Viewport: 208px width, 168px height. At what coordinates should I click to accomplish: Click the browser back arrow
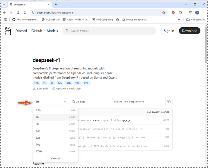(x=4, y=12)
